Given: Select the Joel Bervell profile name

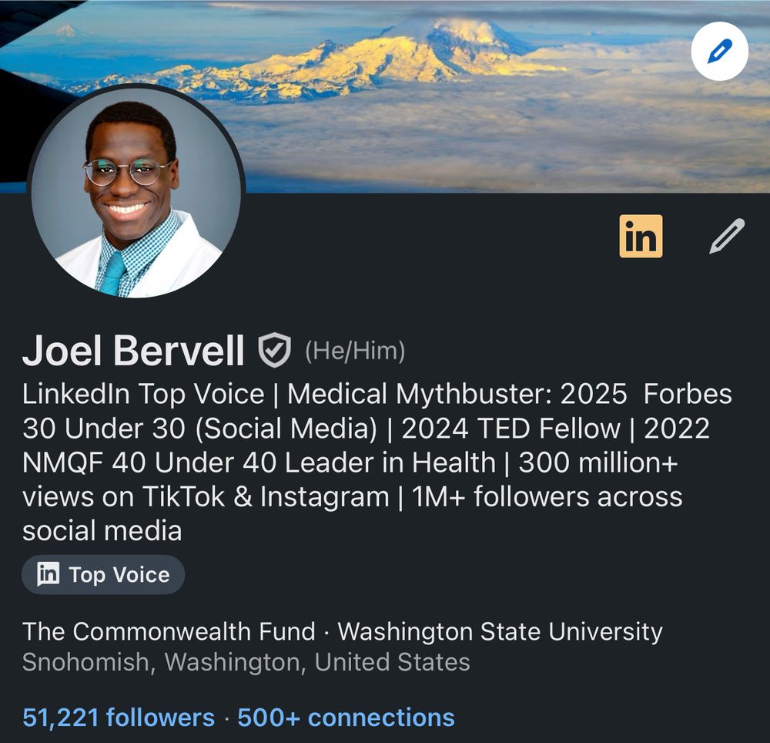Looking at the screenshot, I should pyautogui.click(x=133, y=351).
